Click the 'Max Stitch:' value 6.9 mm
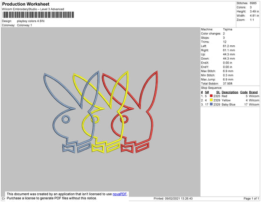261x202 pixels. (228, 71)
